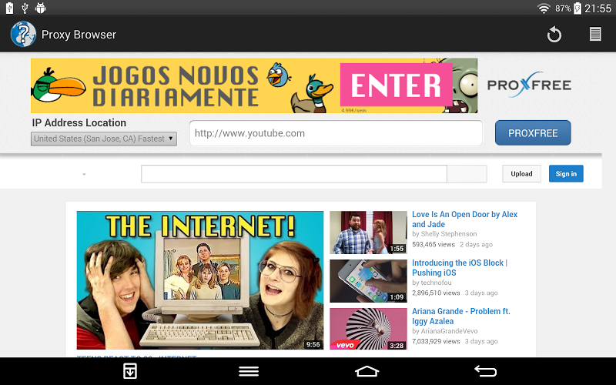Image resolution: width=616 pixels, height=385 pixels.
Task: Click the Ariana Grande Problem video thumbnail
Action: (x=368, y=329)
